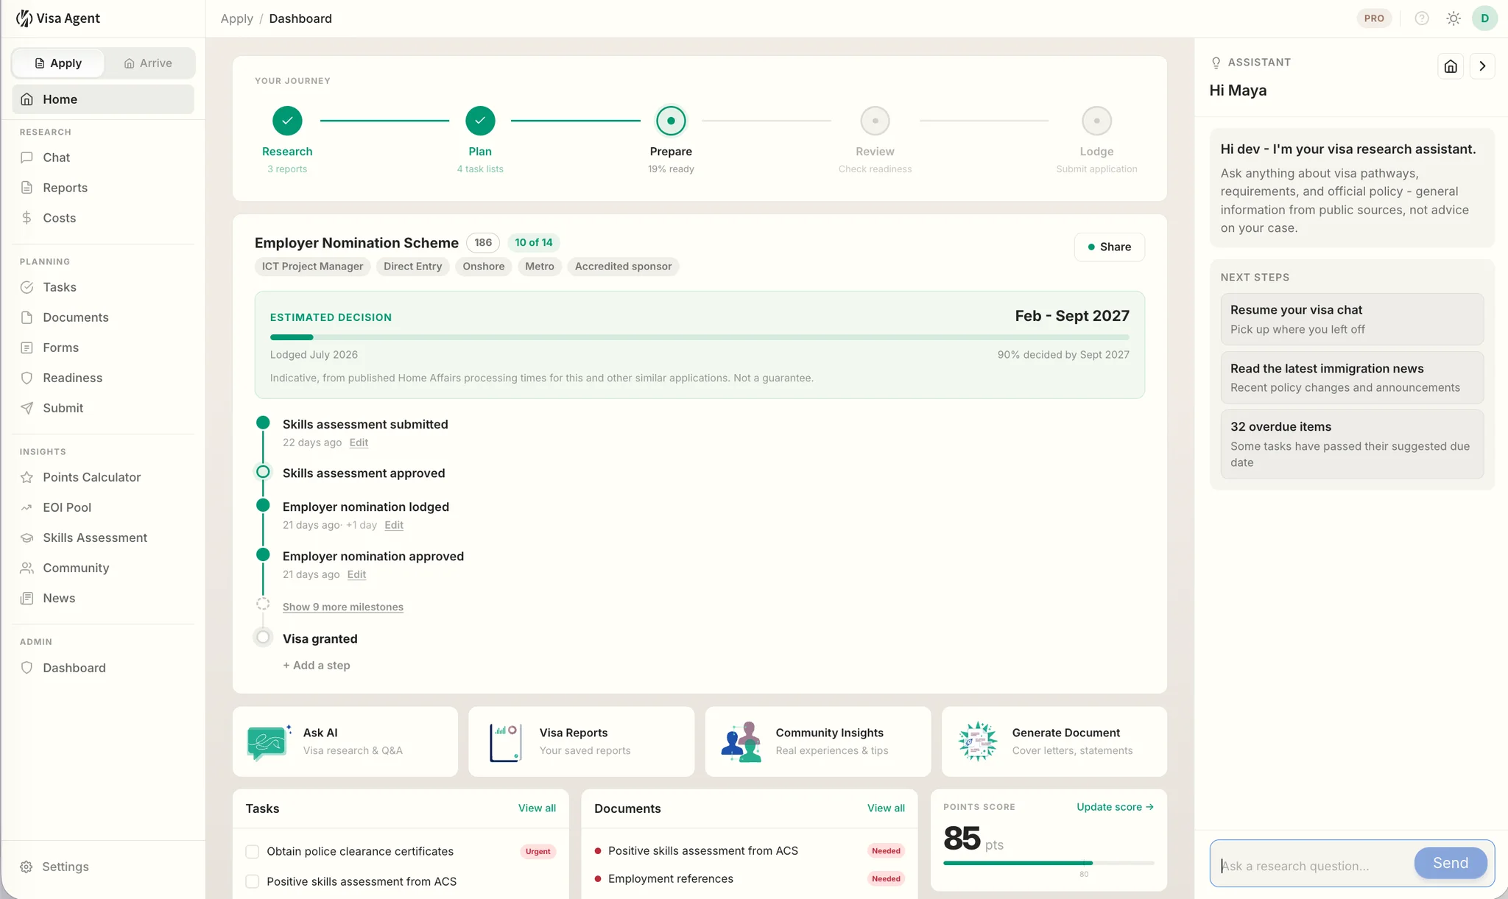
Task: Click the Share button
Action: coord(1109,247)
